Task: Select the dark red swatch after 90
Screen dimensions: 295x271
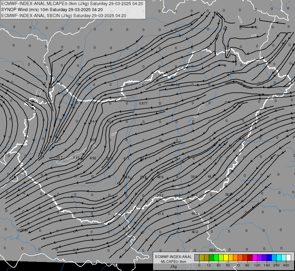Action: tap(250, 257)
